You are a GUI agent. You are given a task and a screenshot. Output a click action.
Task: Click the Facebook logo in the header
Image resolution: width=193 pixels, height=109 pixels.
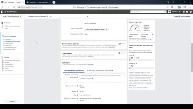point(2,12)
